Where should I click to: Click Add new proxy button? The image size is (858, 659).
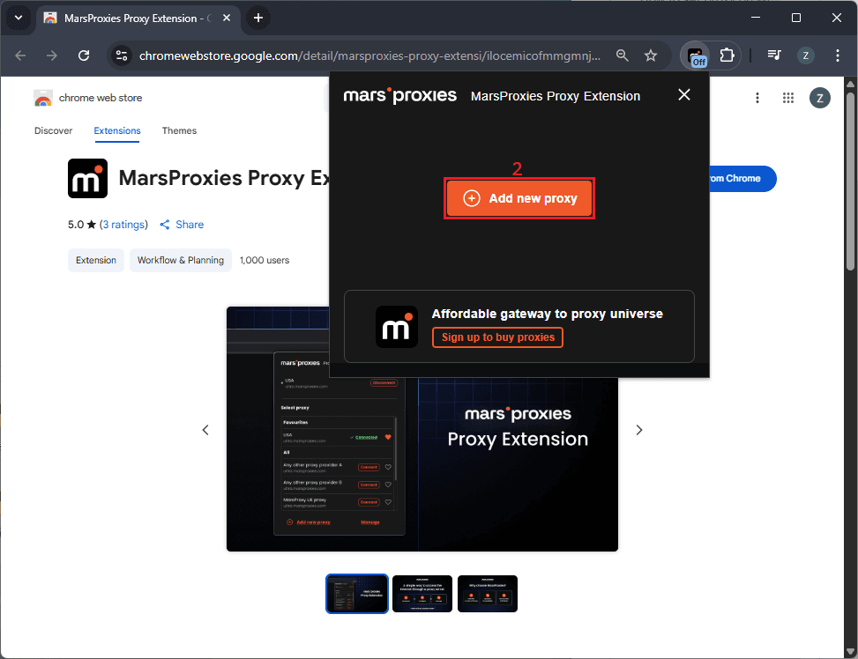click(x=519, y=198)
